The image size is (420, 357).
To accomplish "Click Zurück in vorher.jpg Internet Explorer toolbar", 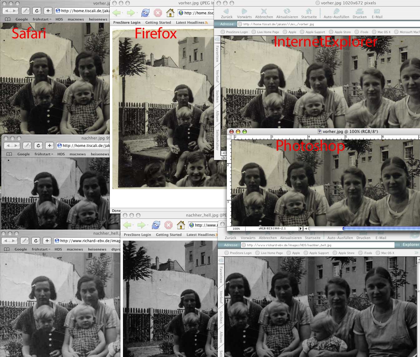I will (x=227, y=14).
